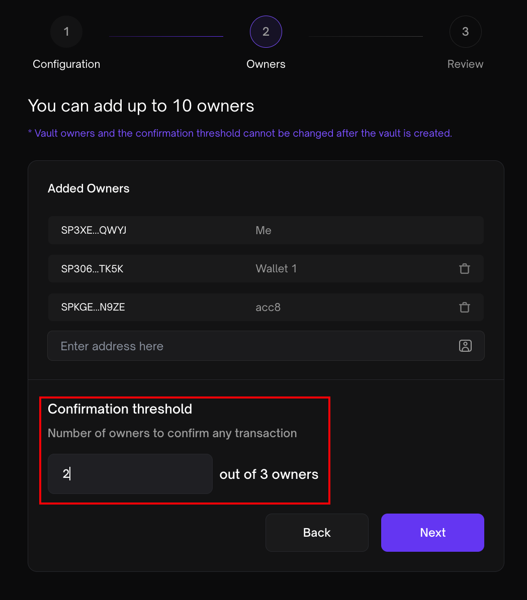Viewport: 527px width, 600px height.
Task: Select the SP3XE...QWYJ owner address
Action: (x=94, y=230)
